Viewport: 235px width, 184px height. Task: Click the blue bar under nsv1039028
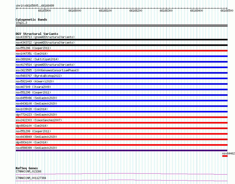click(x=121, y=112)
